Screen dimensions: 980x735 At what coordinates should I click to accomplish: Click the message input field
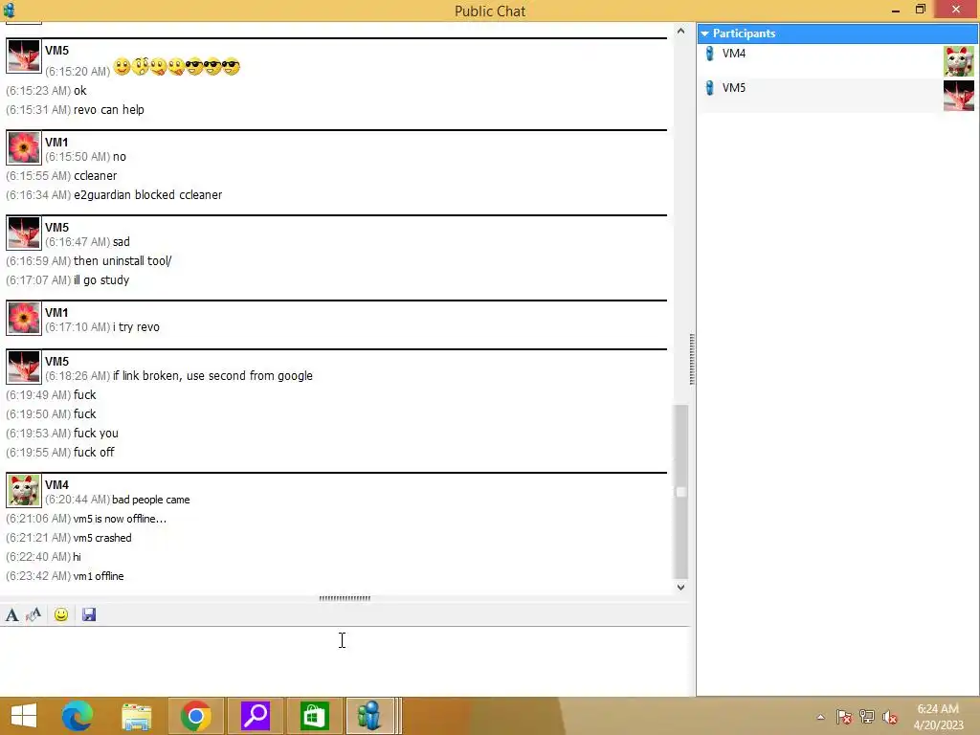point(345,661)
